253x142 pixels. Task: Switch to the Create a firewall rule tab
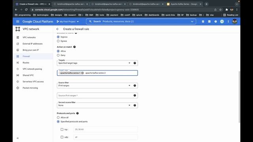[x=33, y=4]
